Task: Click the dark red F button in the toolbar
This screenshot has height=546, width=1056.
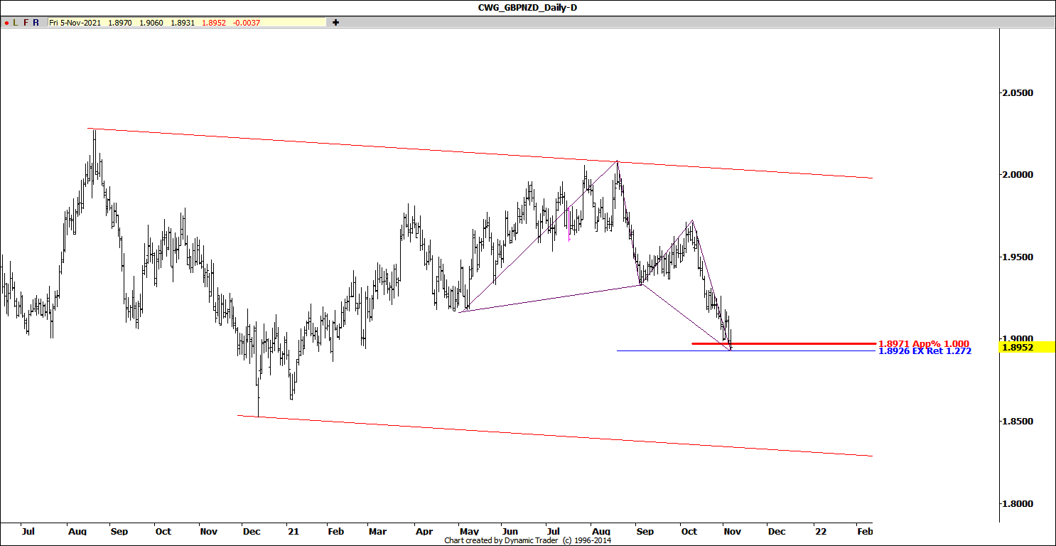Action: coord(26,23)
